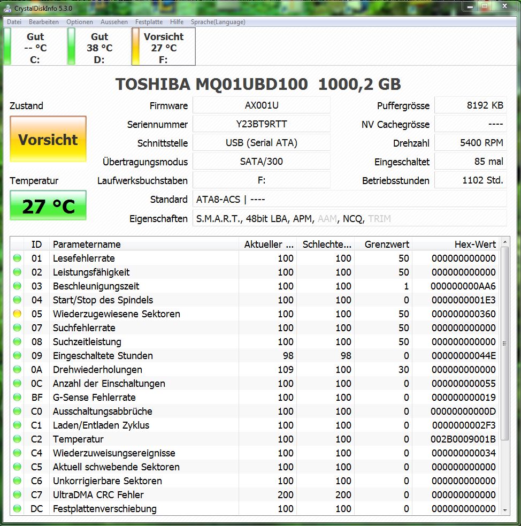
Task: Click status dot for Drehwiederholungen row
Action: (17, 369)
